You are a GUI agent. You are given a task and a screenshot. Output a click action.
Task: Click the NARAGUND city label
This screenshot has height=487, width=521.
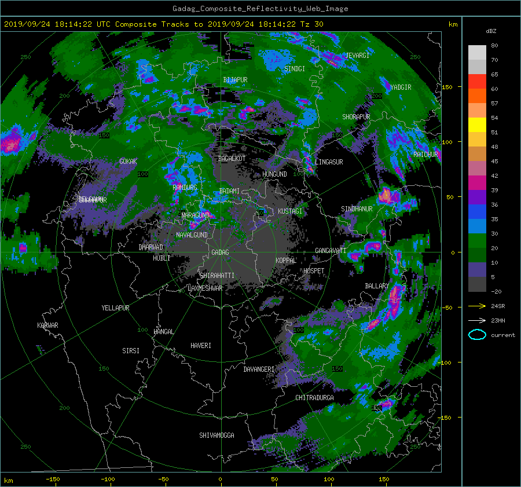[x=196, y=215]
